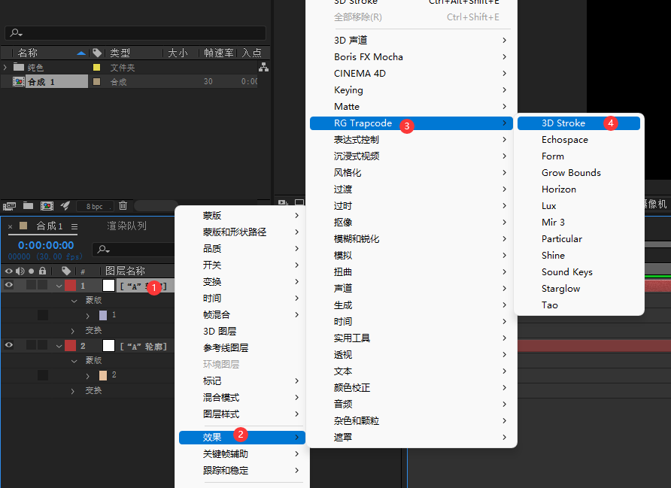Viewport: 671px width, 488px height.
Task: Click the white solid thumbnail of layer 1
Action: [x=108, y=285]
